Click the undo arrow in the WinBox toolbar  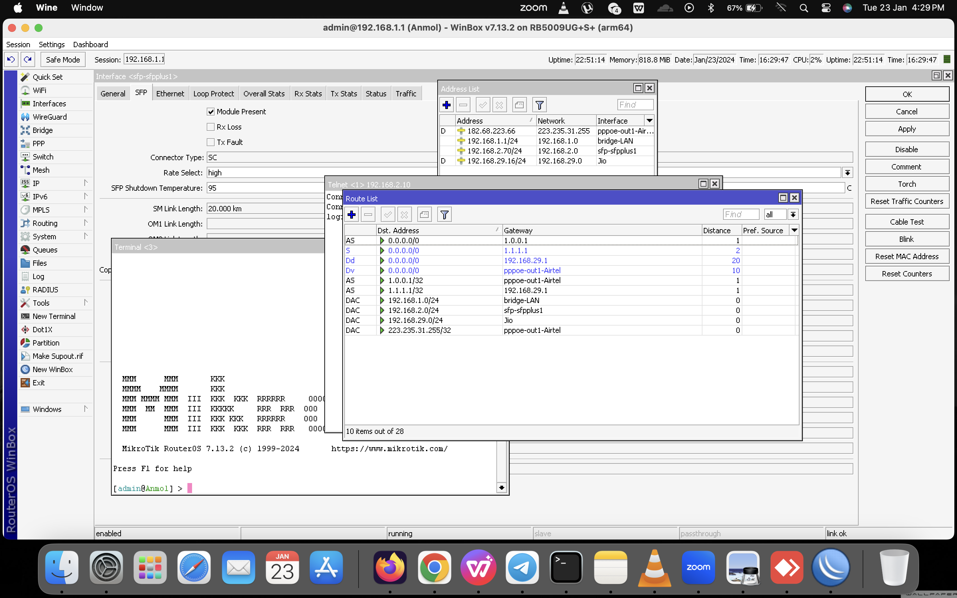(11, 60)
